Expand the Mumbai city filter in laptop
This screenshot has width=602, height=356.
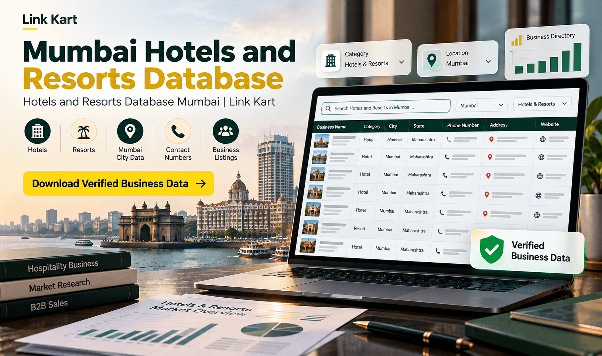pos(482,105)
